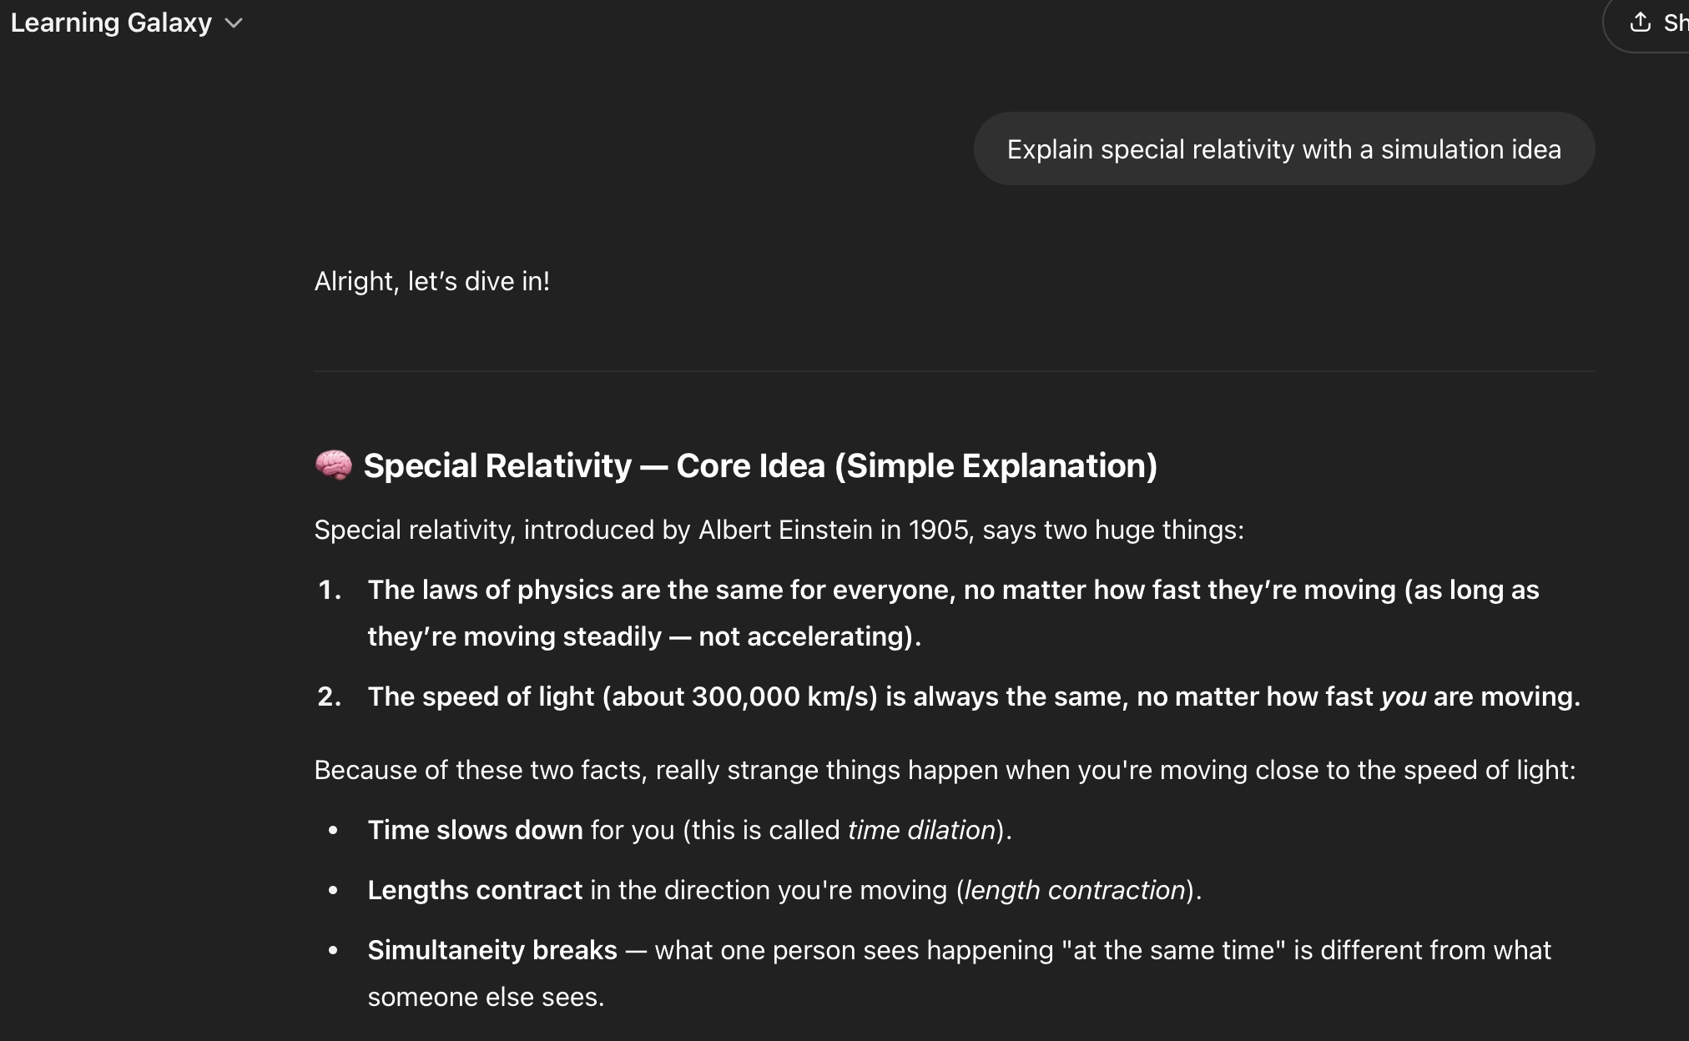
Task: Click the italic "length contraction" term
Action: 1075,890
